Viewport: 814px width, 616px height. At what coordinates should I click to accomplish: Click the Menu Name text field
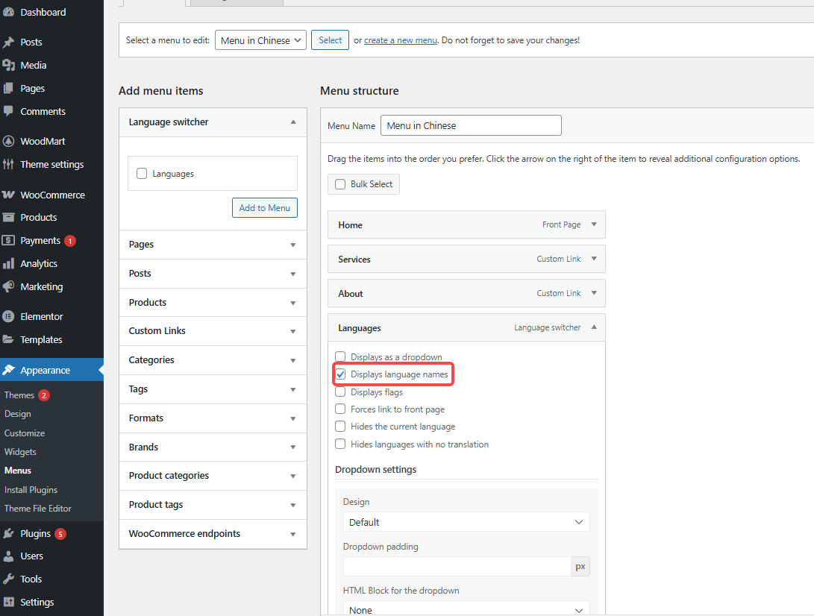click(x=471, y=125)
